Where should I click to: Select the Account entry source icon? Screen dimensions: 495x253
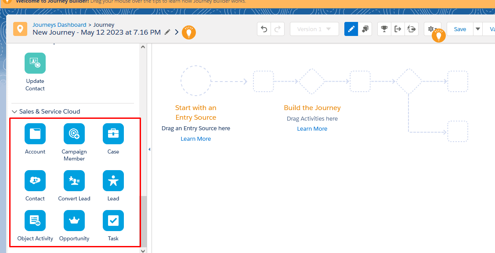(x=35, y=134)
